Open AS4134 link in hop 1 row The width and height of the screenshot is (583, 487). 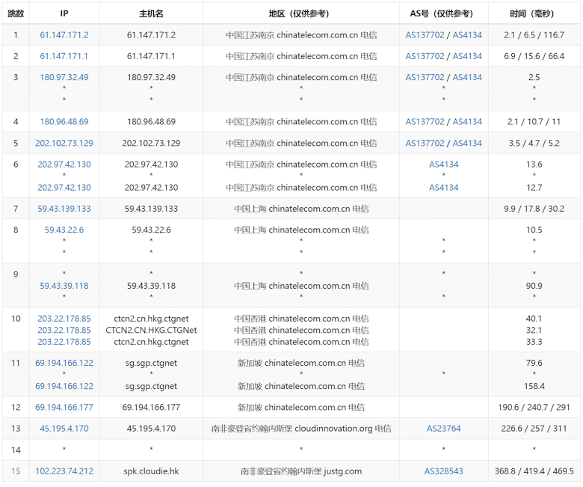pos(467,35)
